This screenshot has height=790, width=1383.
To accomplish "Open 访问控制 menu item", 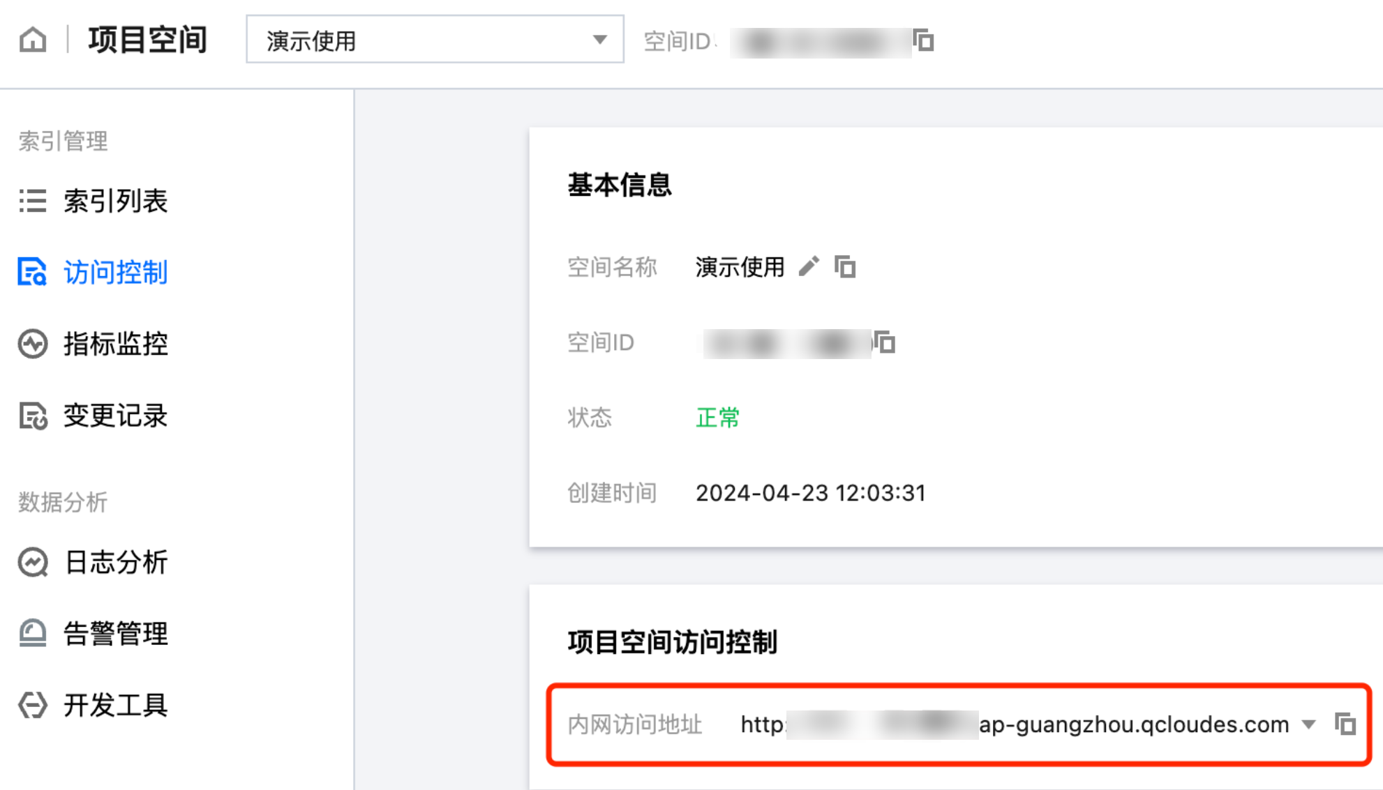I will [115, 272].
